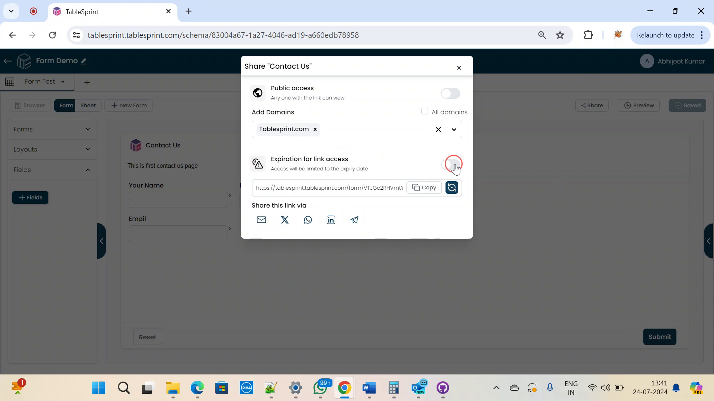Viewport: 714px width, 401px height.
Task: Enable the Expiration for link access toggle
Action: pos(451,163)
